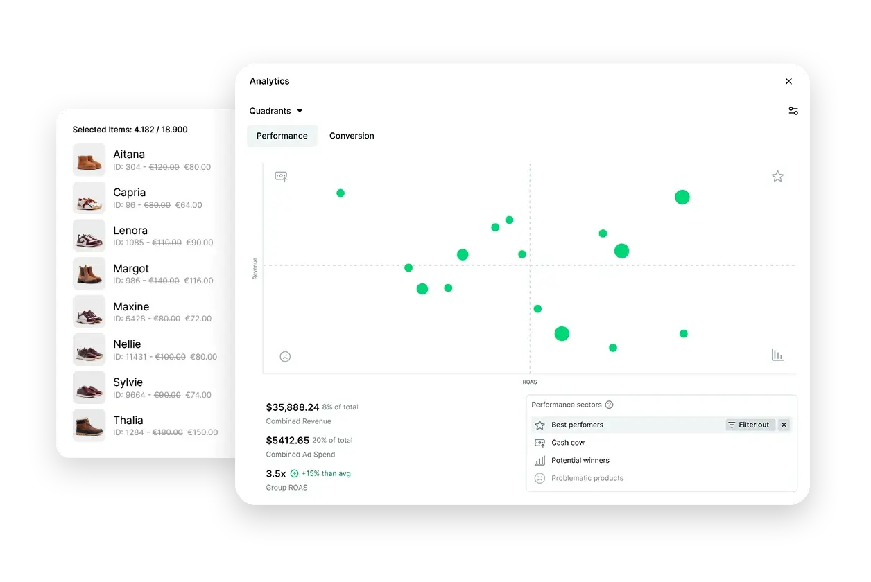The width and height of the screenshot is (871, 582).
Task: Remove the Best perfomers filter with the X
Action: click(x=784, y=425)
